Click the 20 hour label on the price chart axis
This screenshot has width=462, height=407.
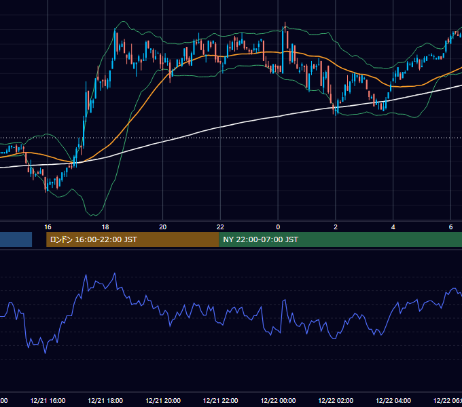pos(162,227)
